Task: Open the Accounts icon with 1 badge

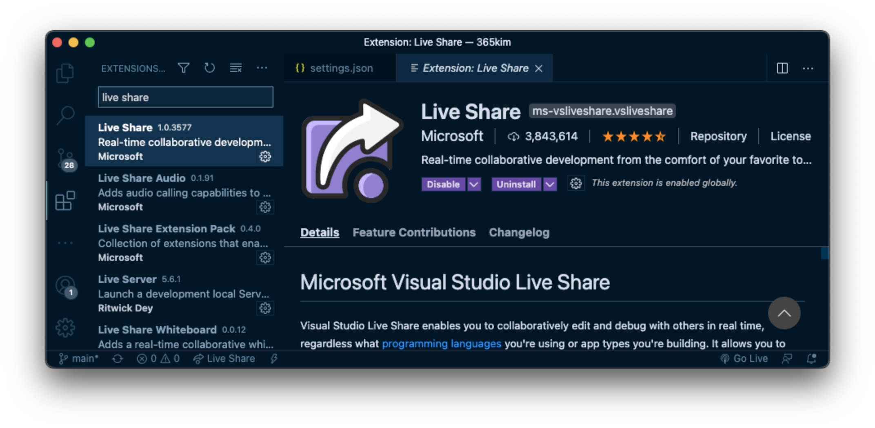Action: tap(66, 287)
